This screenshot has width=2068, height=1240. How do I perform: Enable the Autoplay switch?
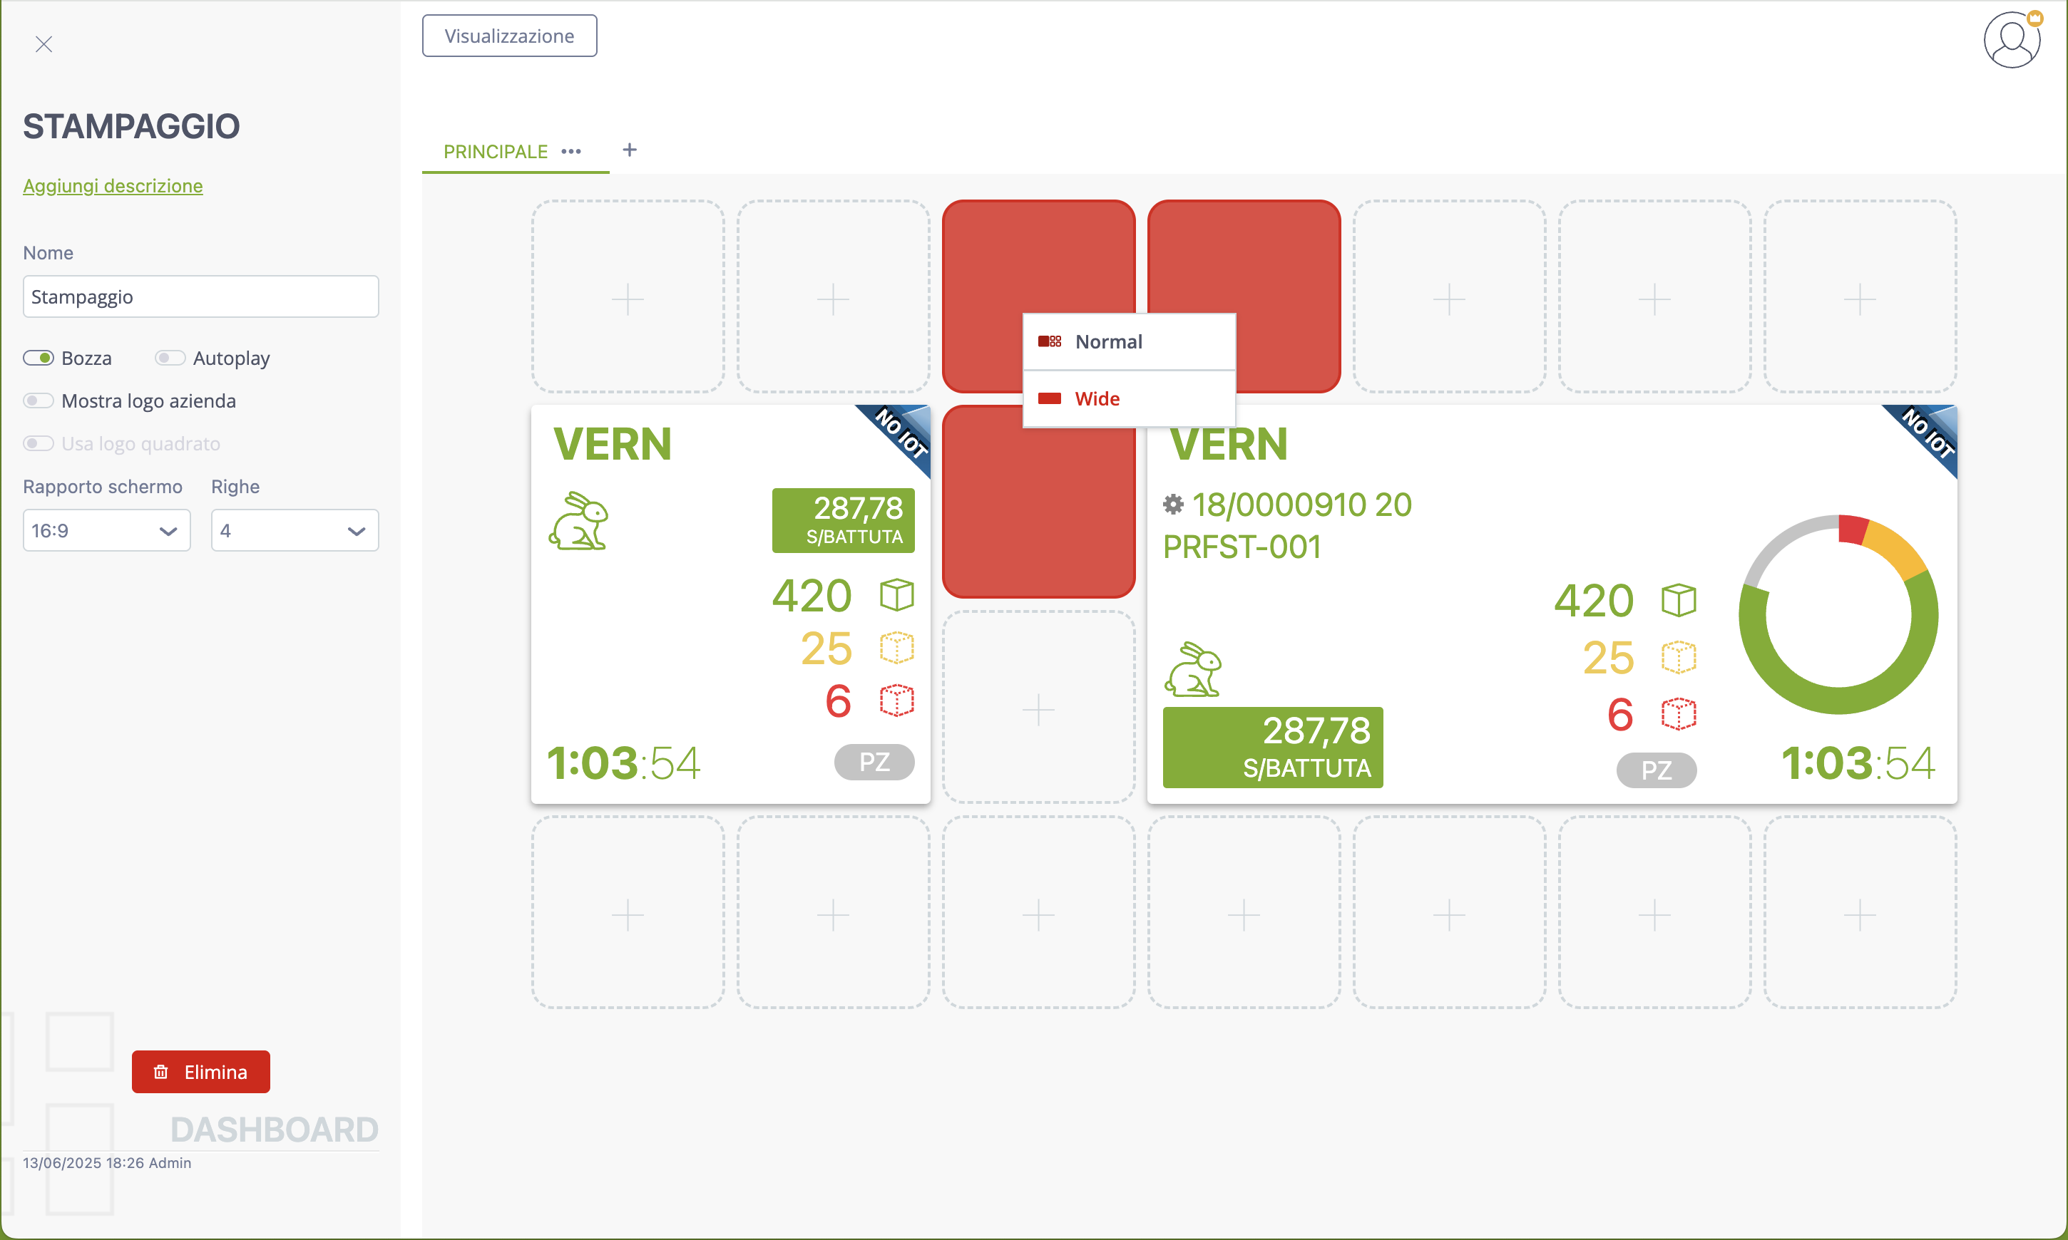coord(170,358)
